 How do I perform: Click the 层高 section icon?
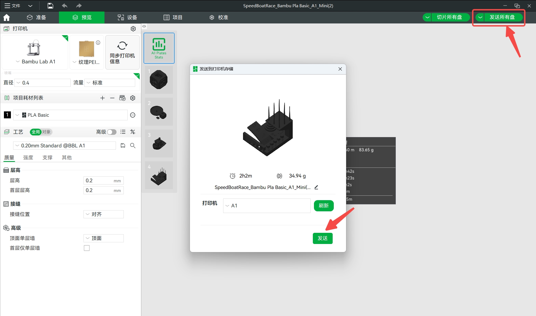coord(6,170)
